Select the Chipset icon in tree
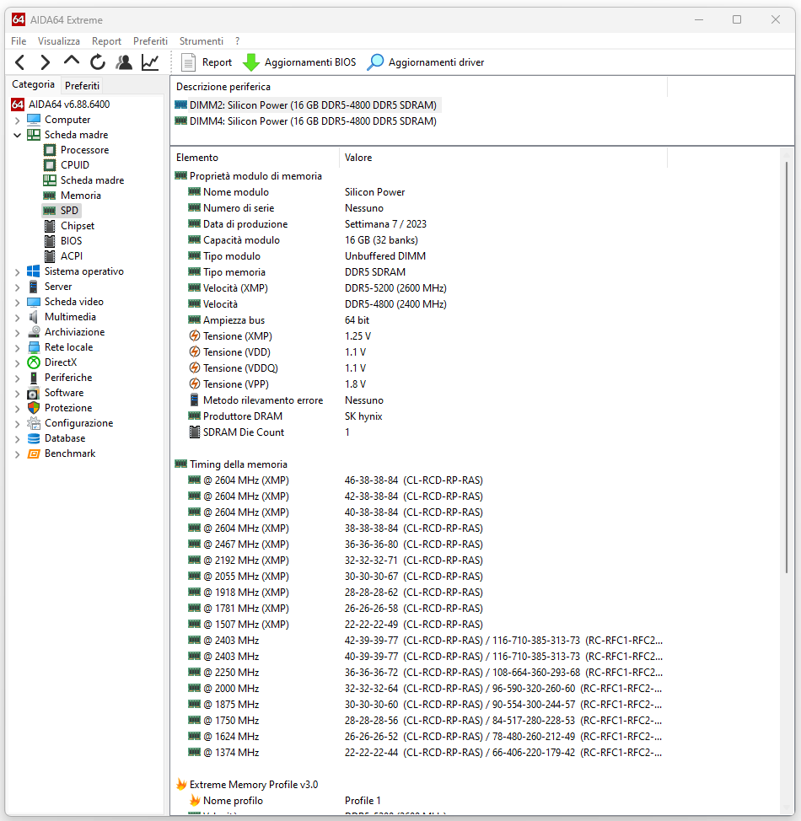This screenshot has width=801, height=821. [x=50, y=226]
